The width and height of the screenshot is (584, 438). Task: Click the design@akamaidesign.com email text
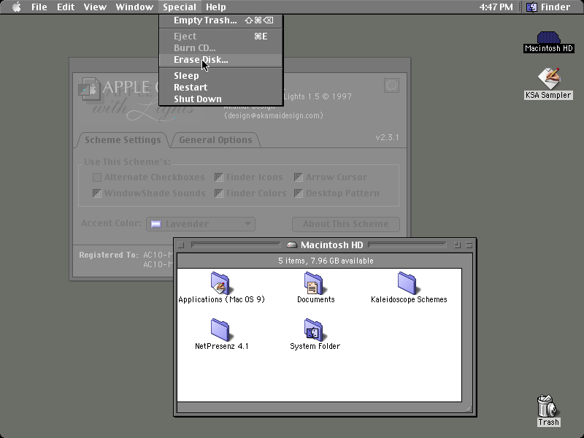tap(274, 115)
